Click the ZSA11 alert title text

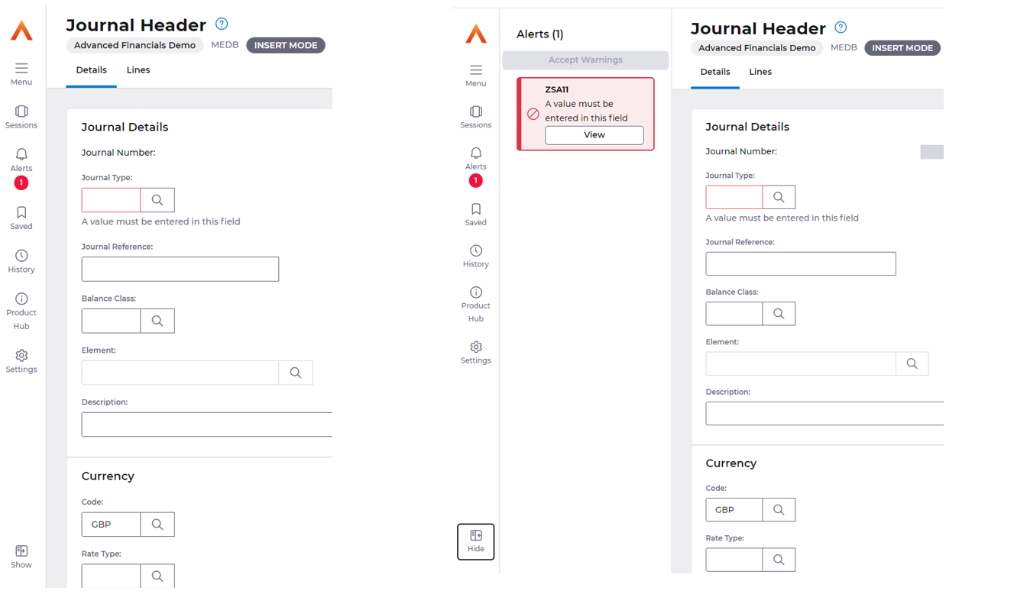[x=557, y=89]
